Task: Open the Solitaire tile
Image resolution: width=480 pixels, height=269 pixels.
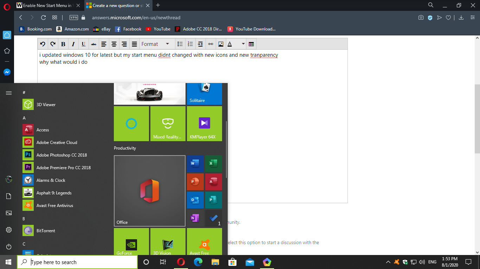Action: pyautogui.click(x=204, y=94)
